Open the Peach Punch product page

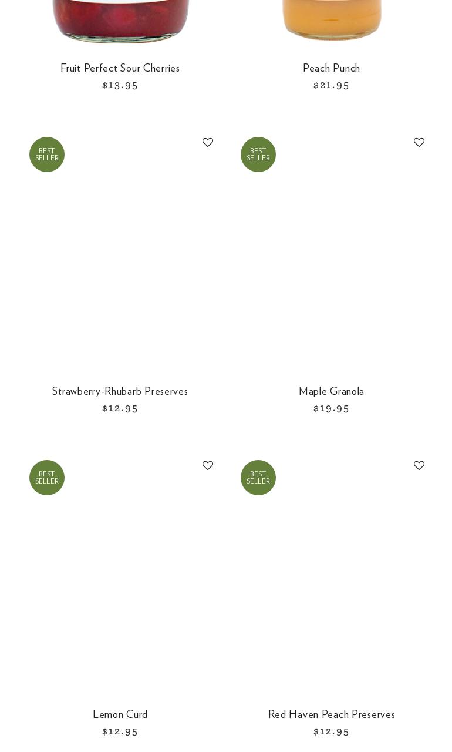(331, 68)
